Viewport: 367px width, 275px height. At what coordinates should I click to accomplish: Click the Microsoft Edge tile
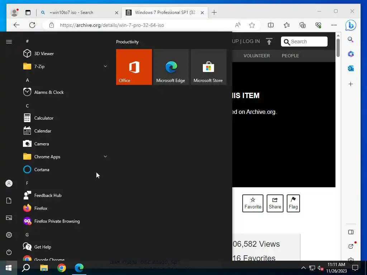point(171,67)
